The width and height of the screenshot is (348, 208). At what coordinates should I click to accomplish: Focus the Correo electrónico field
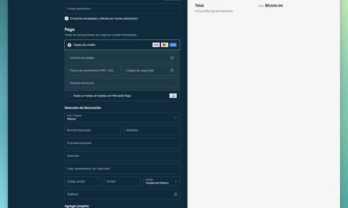(x=122, y=9)
